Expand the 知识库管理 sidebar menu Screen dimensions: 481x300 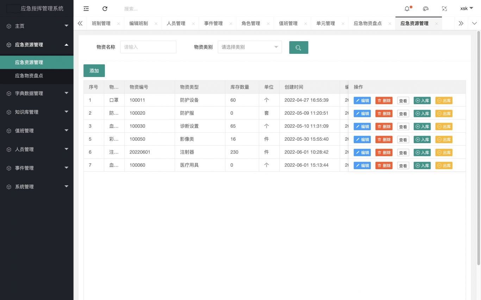(37, 112)
